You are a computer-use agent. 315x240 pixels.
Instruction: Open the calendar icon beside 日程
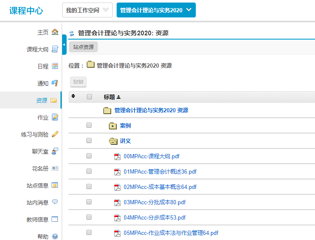[54, 66]
